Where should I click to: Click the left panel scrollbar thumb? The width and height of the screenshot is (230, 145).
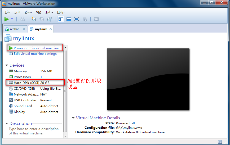tap(65, 91)
